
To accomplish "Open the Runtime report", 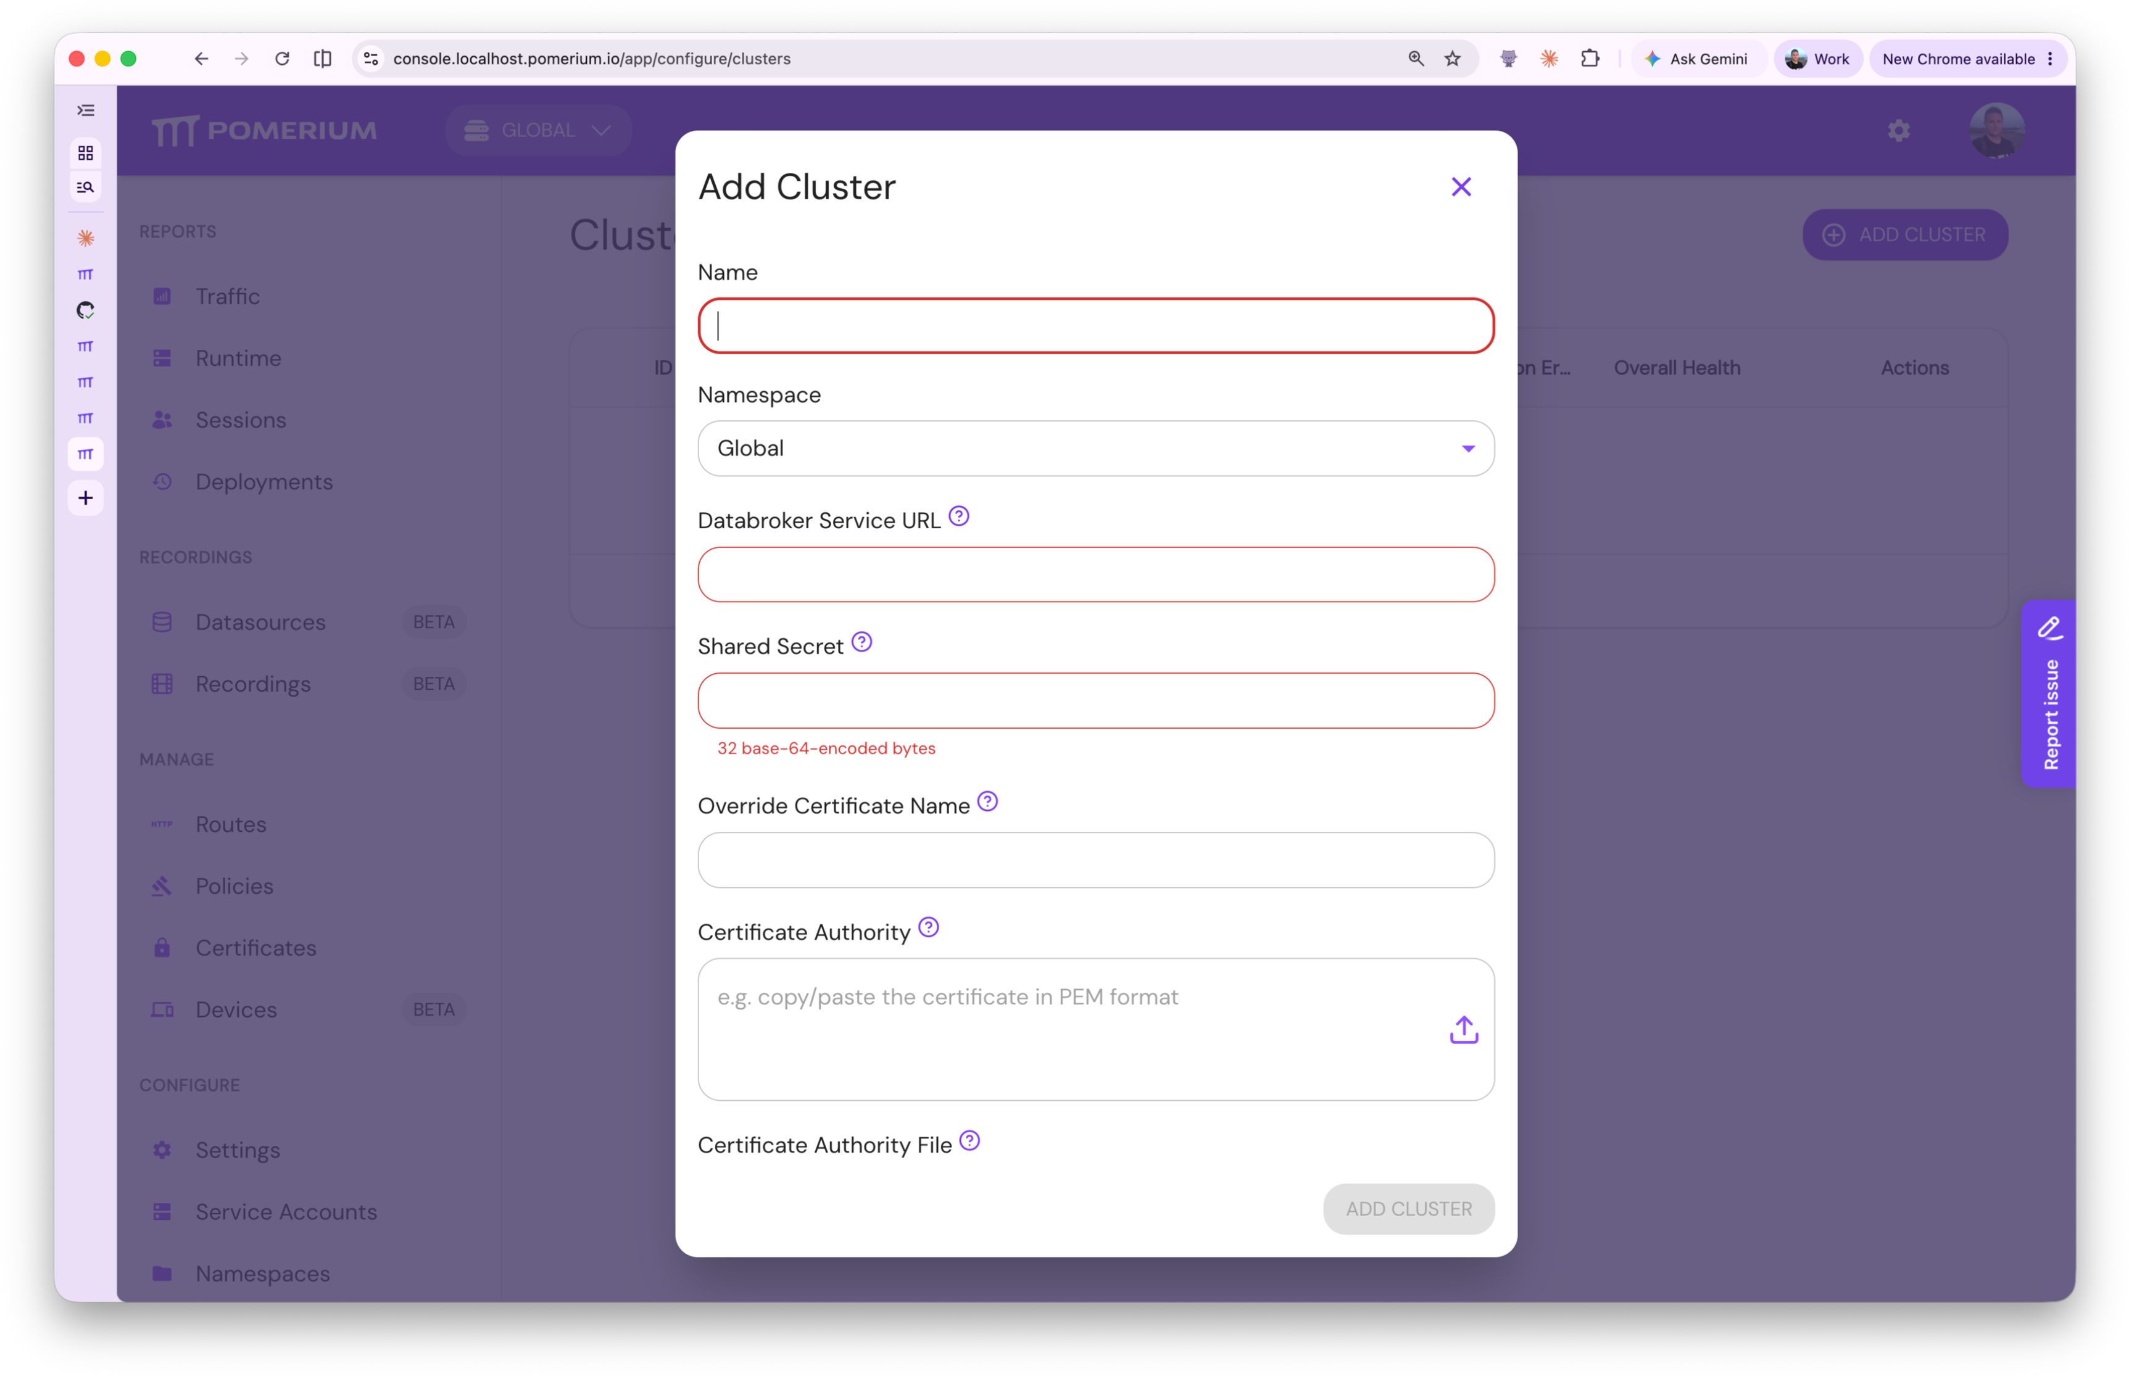I will pyautogui.click(x=238, y=359).
